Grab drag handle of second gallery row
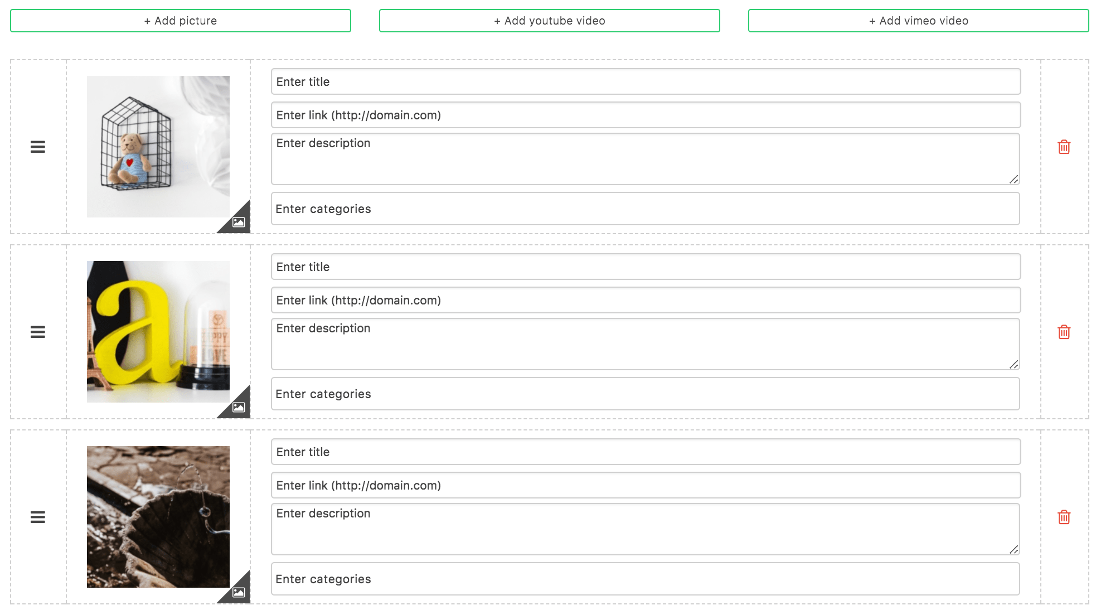1096x610 pixels. 37,332
